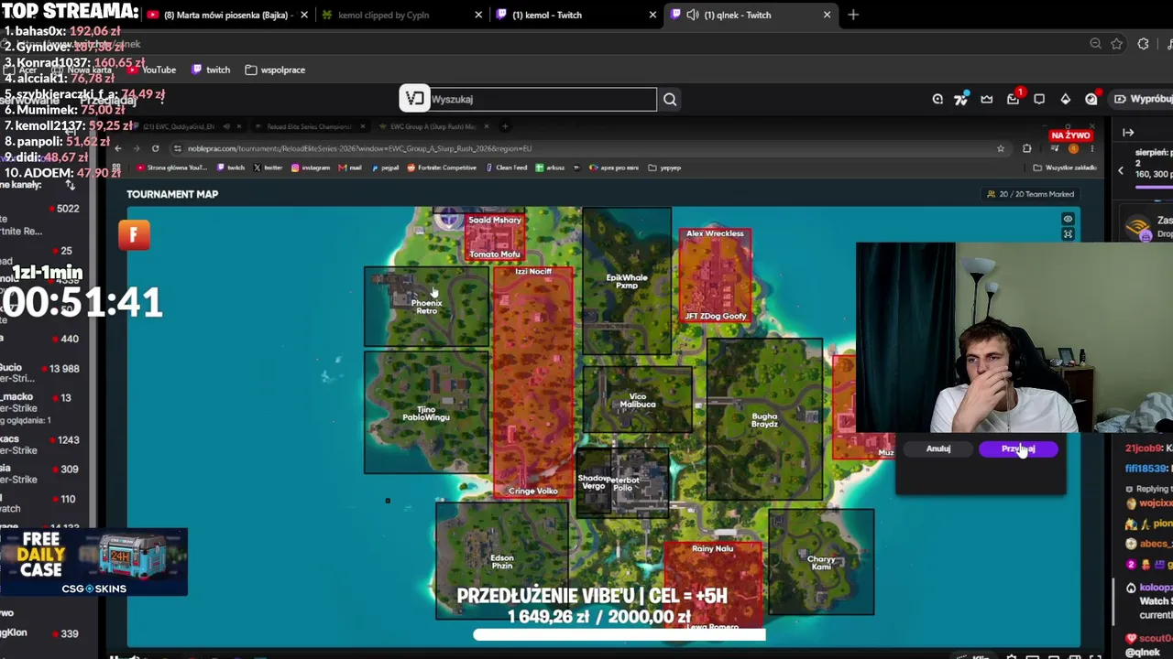Open new browser tab with plus

[x=853, y=15]
